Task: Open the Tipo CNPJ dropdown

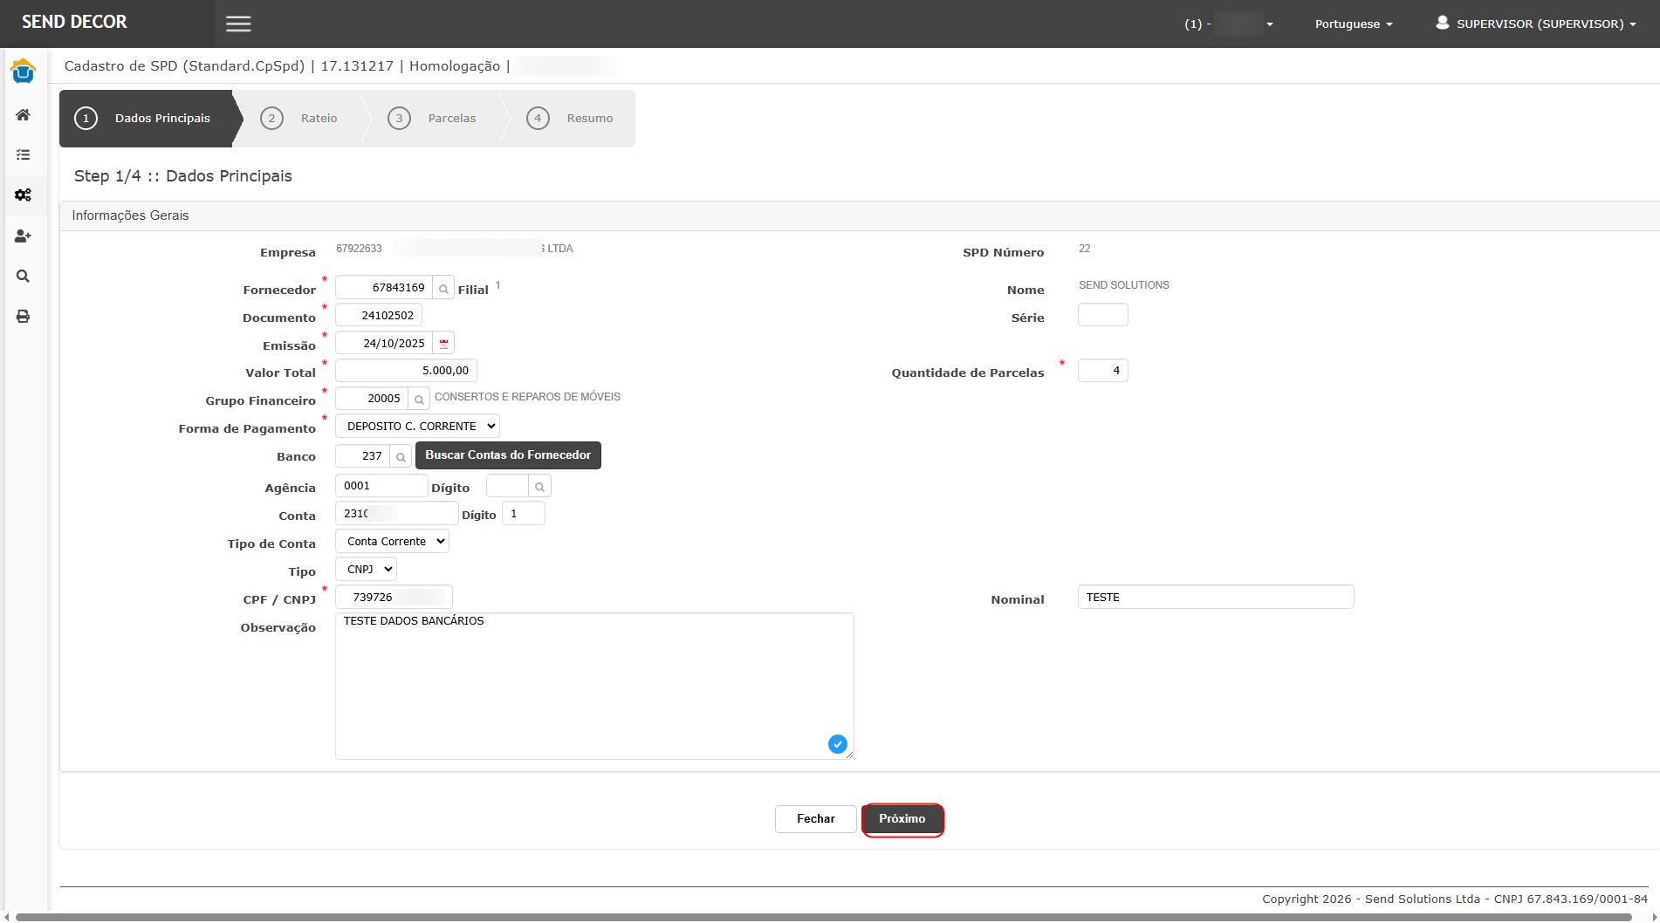Action: [x=366, y=570]
